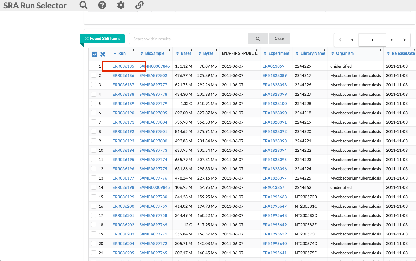Select checkbox for row ERR036190
The height and width of the screenshot is (261, 416).
(94, 113)
